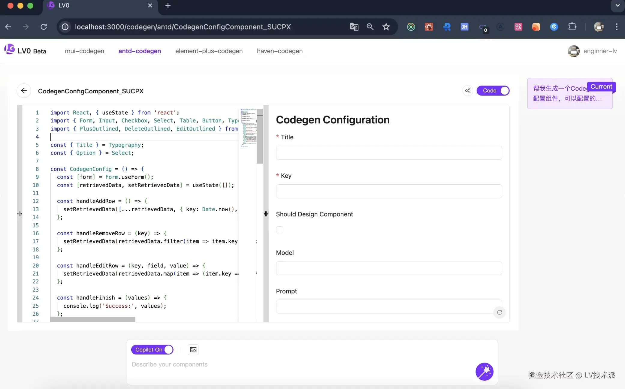Click the translate page icon in address bar
Viewport: 625px width, 389px height.
(x=354, y=27)
